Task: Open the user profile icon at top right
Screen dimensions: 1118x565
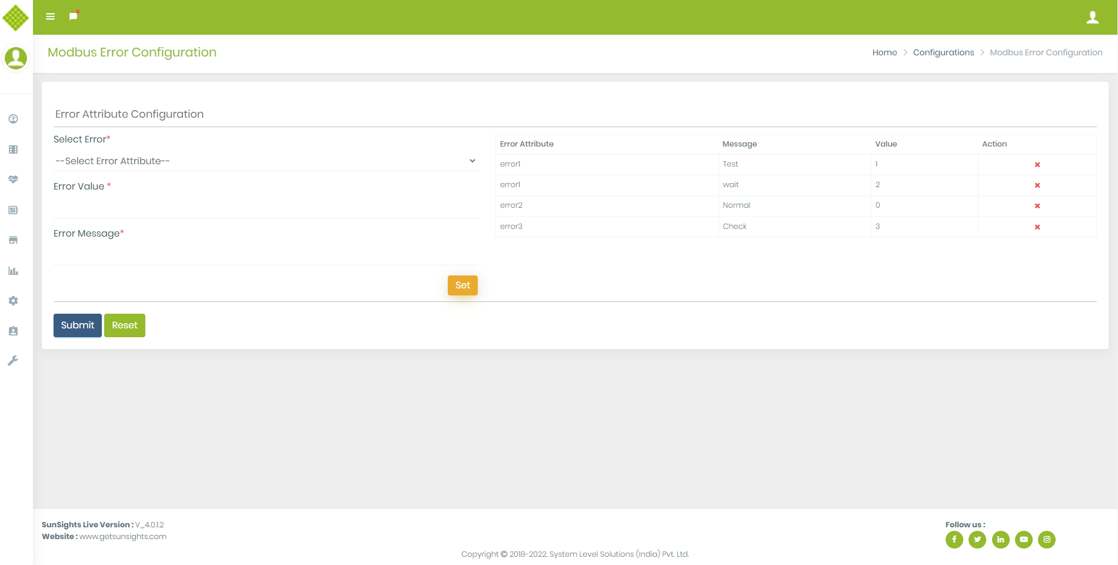Action: point(1092,18)
